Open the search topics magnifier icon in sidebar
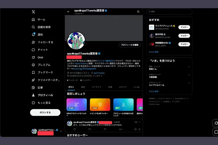Image resolution: width=218 pixels, height=145 pixels. [33, 27]
